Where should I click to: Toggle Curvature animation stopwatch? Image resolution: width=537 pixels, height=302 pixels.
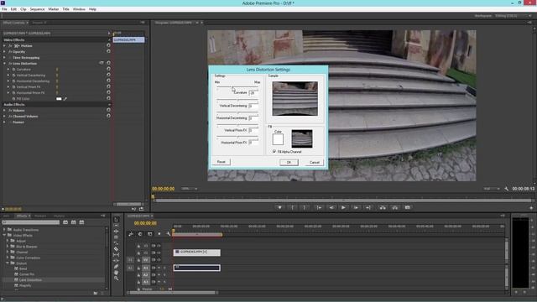click(14, 69)
